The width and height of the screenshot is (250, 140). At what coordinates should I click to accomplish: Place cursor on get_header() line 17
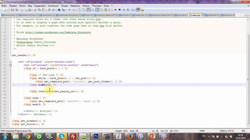coord(23,55)
